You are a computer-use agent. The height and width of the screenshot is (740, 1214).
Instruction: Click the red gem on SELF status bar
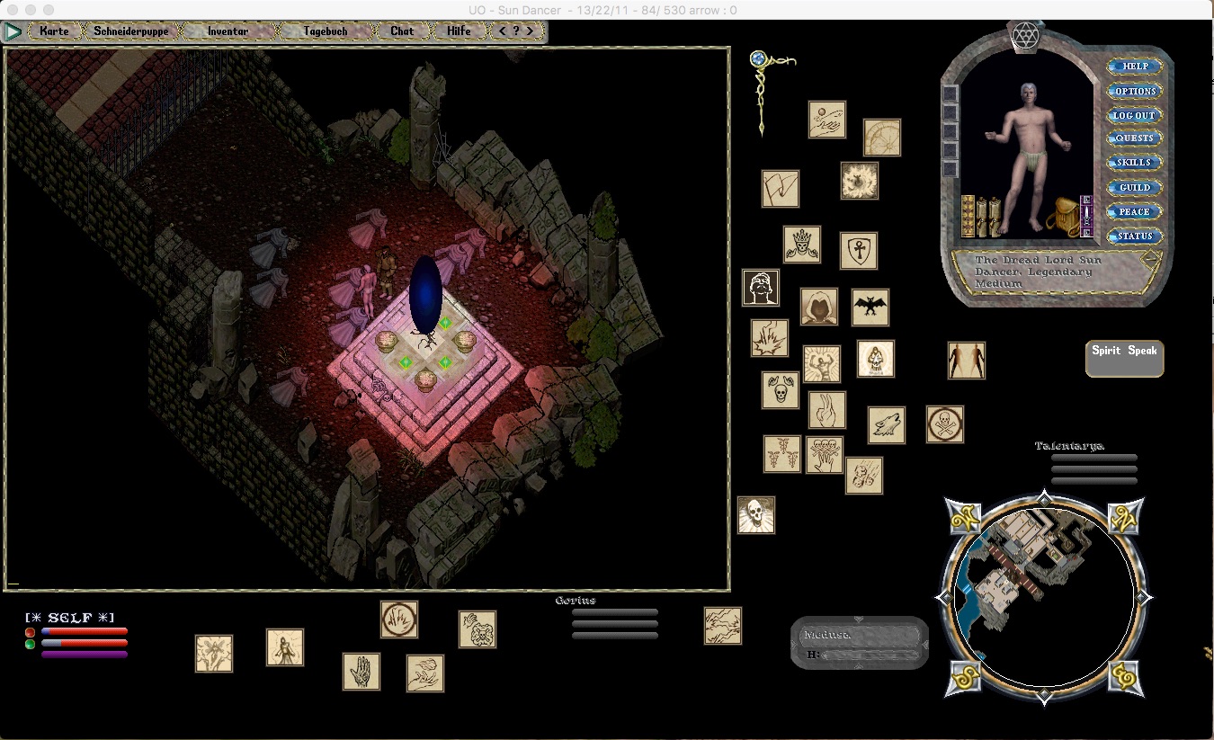[x=30, y=632]
